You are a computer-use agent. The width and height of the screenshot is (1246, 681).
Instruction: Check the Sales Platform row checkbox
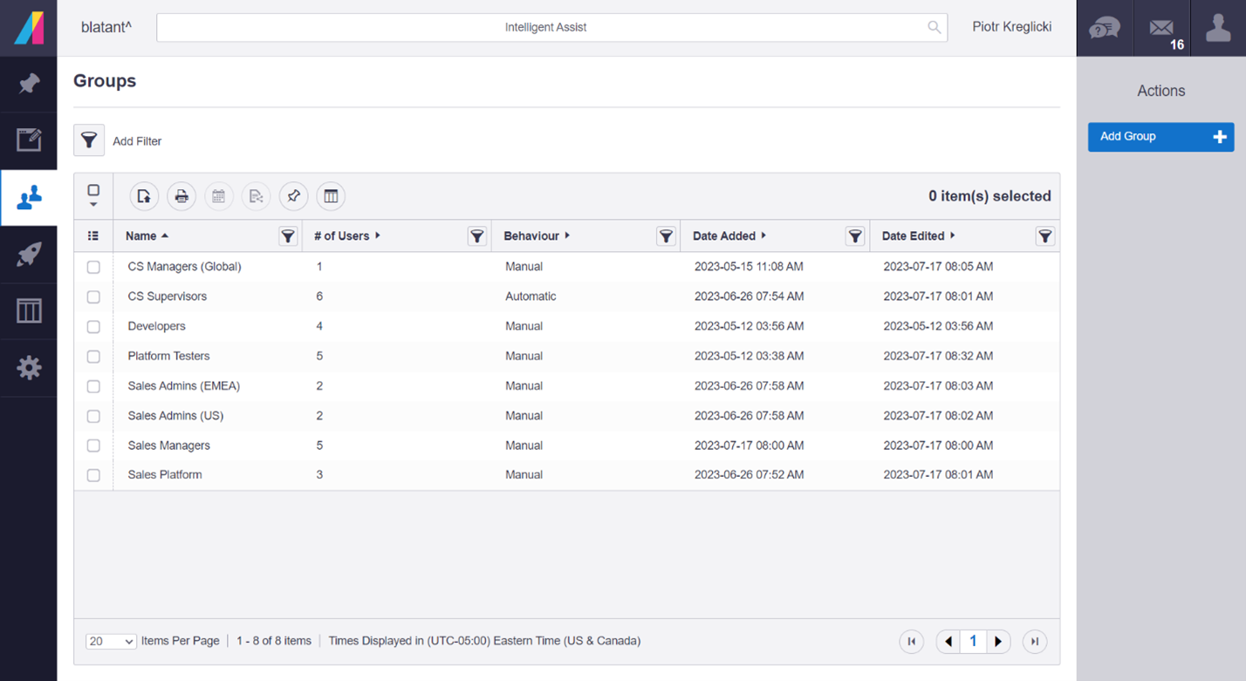(93, 475)
